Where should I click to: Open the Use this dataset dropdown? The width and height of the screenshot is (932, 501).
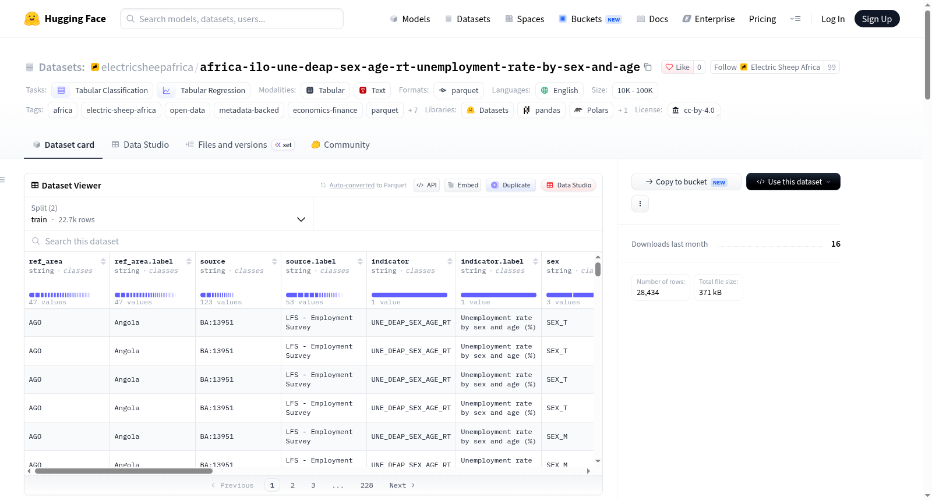click(x=793, y=182)
